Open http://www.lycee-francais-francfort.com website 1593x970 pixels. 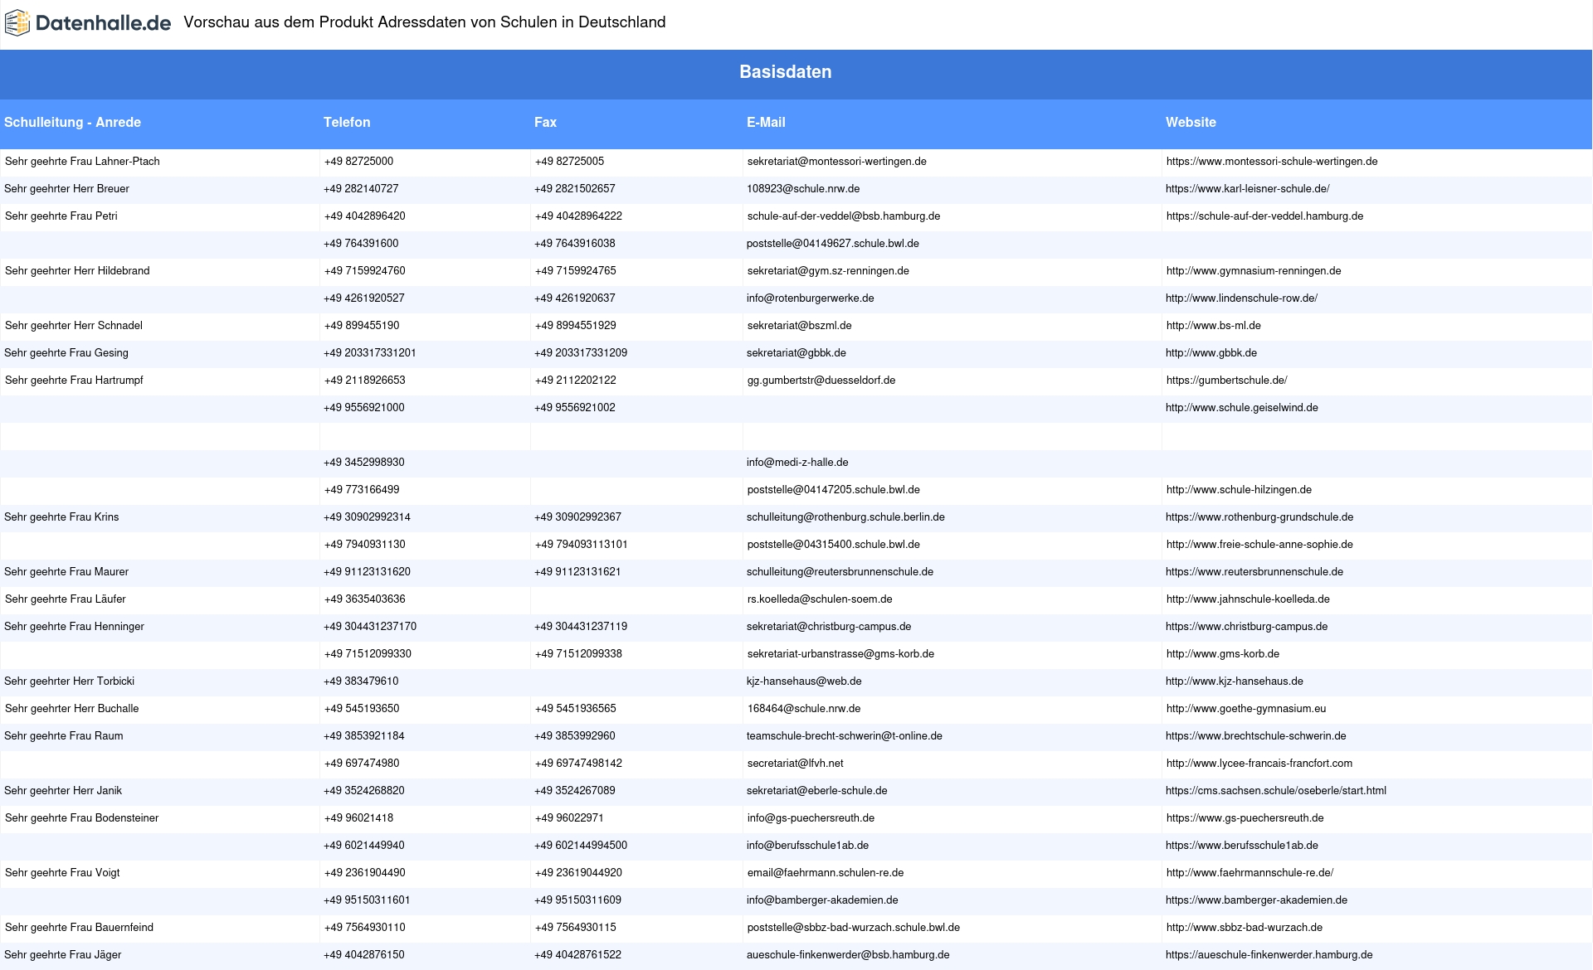pyautogui.click(x=1259, y=764)
